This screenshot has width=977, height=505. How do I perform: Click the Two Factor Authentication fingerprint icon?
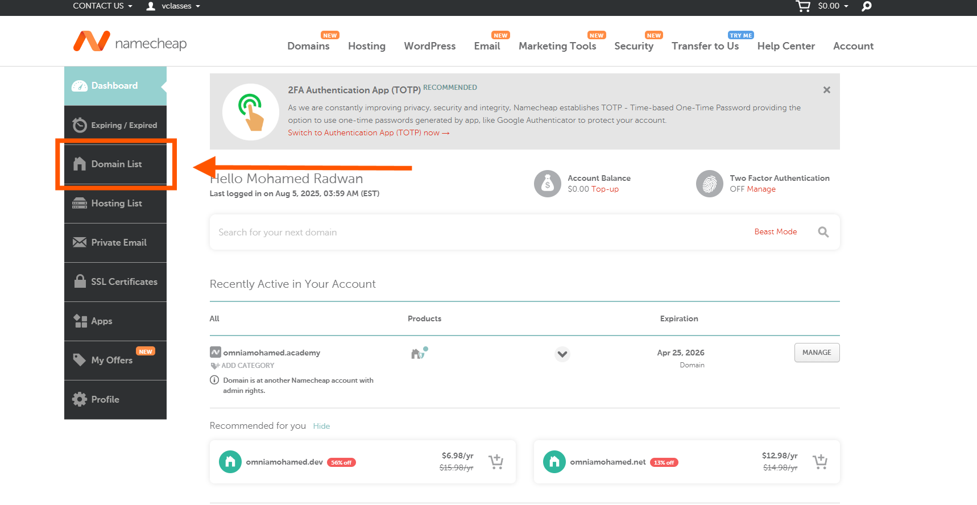[x=710, y=184]
